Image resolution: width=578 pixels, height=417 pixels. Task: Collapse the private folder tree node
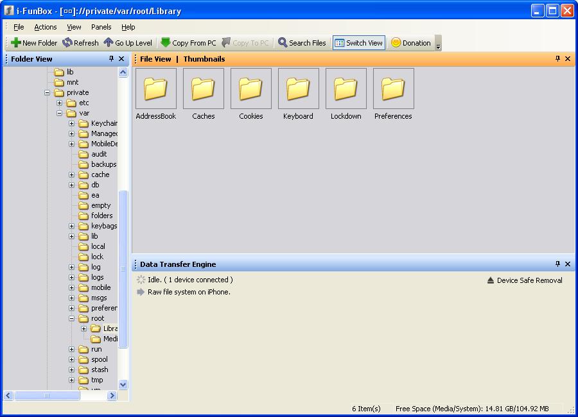(47, 92)
